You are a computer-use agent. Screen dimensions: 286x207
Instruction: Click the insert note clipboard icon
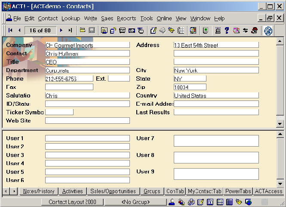[113, 30]
